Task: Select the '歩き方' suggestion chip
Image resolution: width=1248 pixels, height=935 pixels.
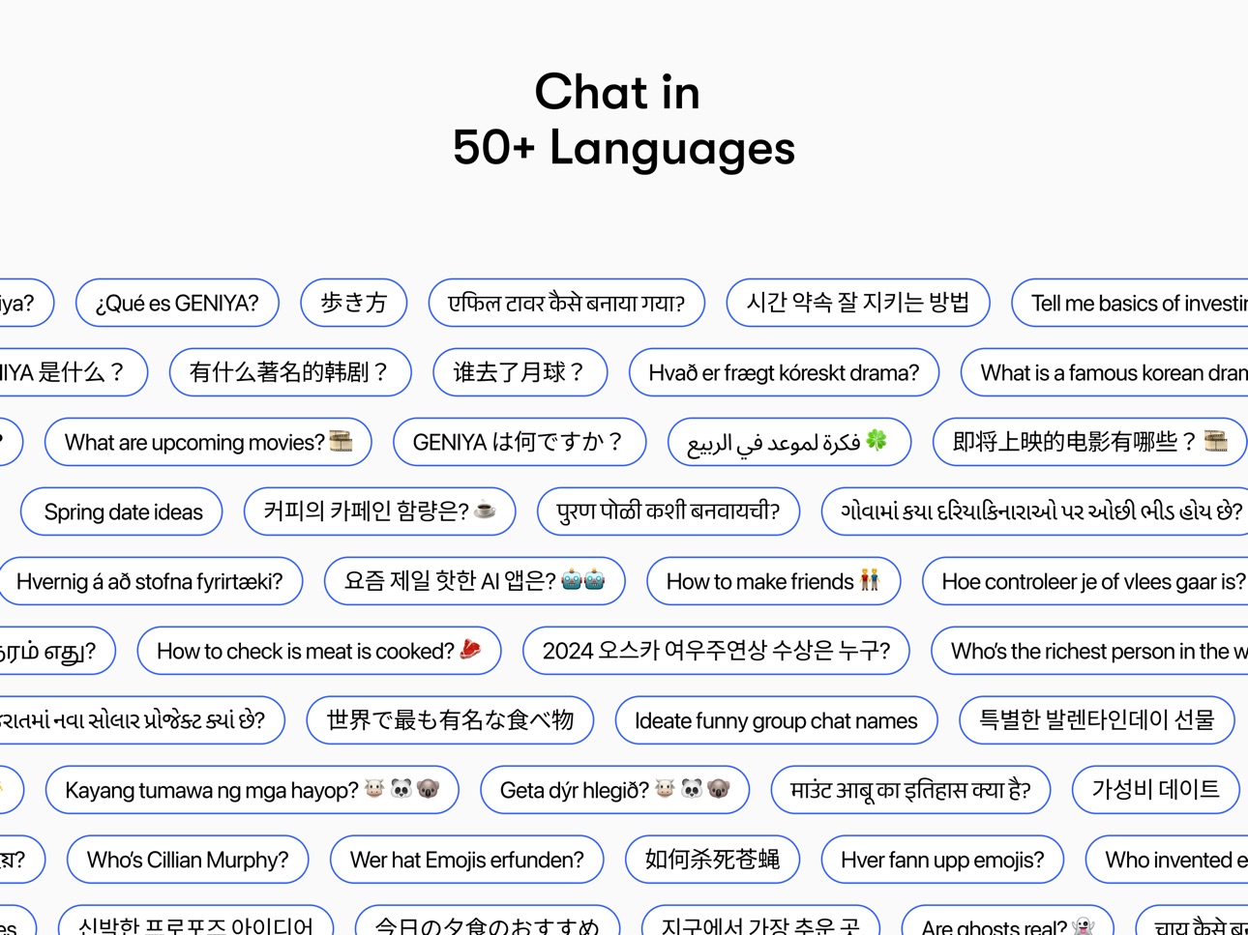Action: (x=354, y=303)
